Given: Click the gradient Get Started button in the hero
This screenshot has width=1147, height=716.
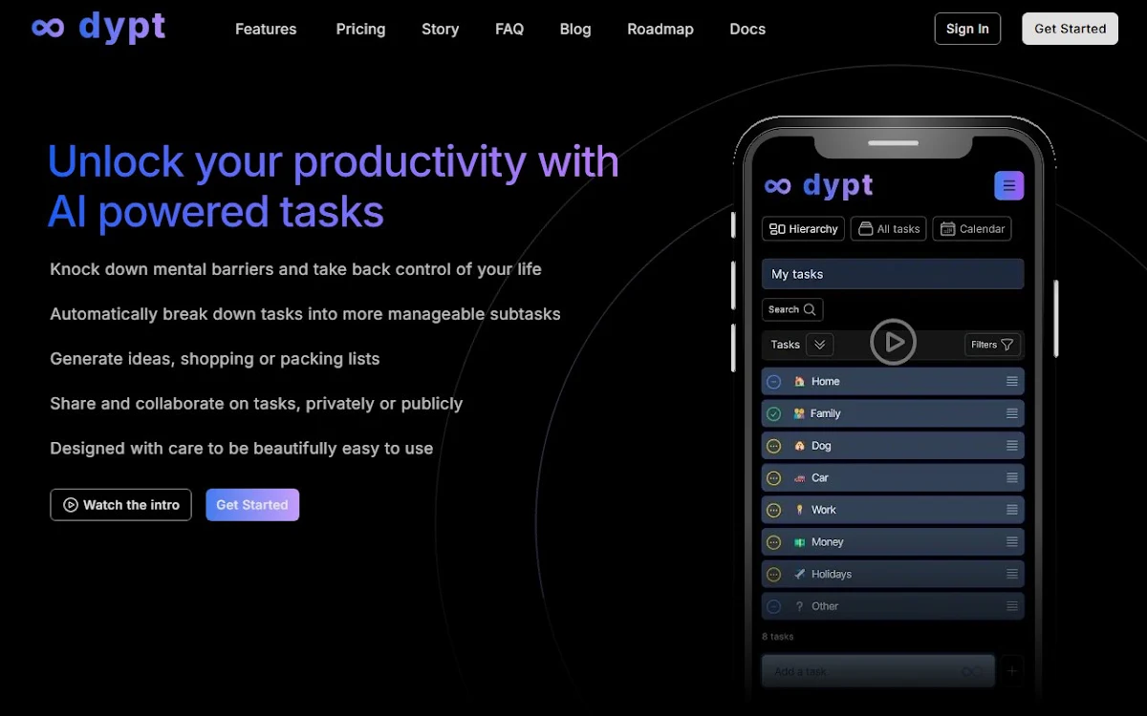Looking at the screenshot, I should pos(252,505).
